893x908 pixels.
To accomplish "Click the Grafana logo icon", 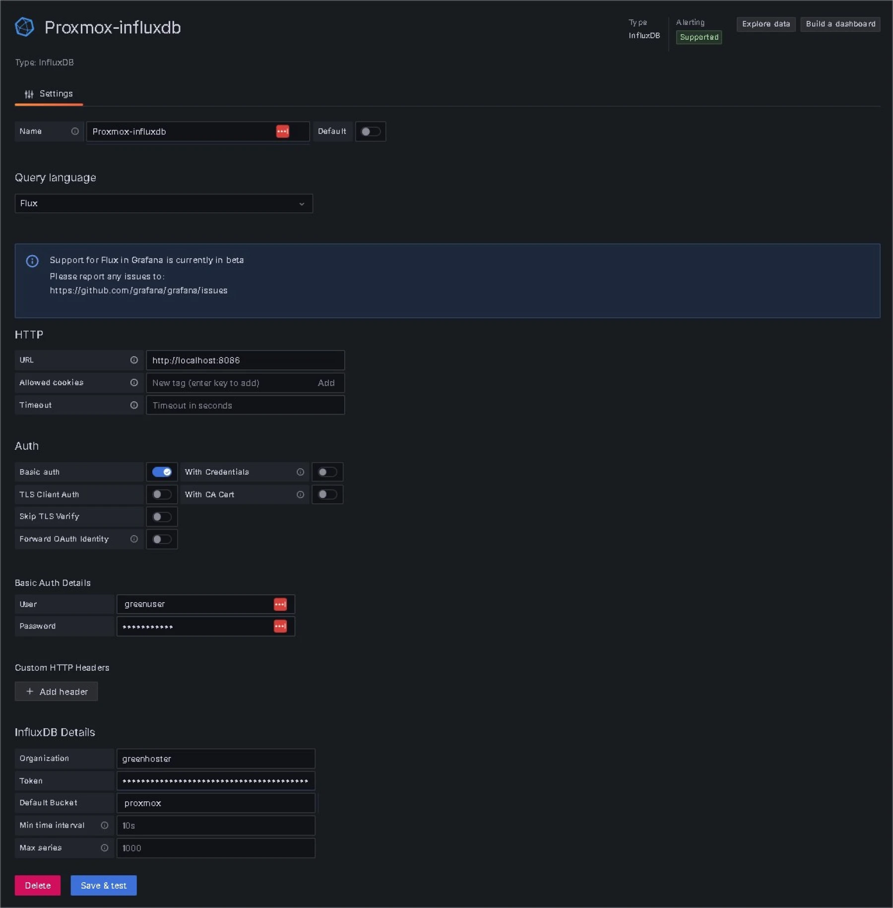I will click(x=24, y=27).
